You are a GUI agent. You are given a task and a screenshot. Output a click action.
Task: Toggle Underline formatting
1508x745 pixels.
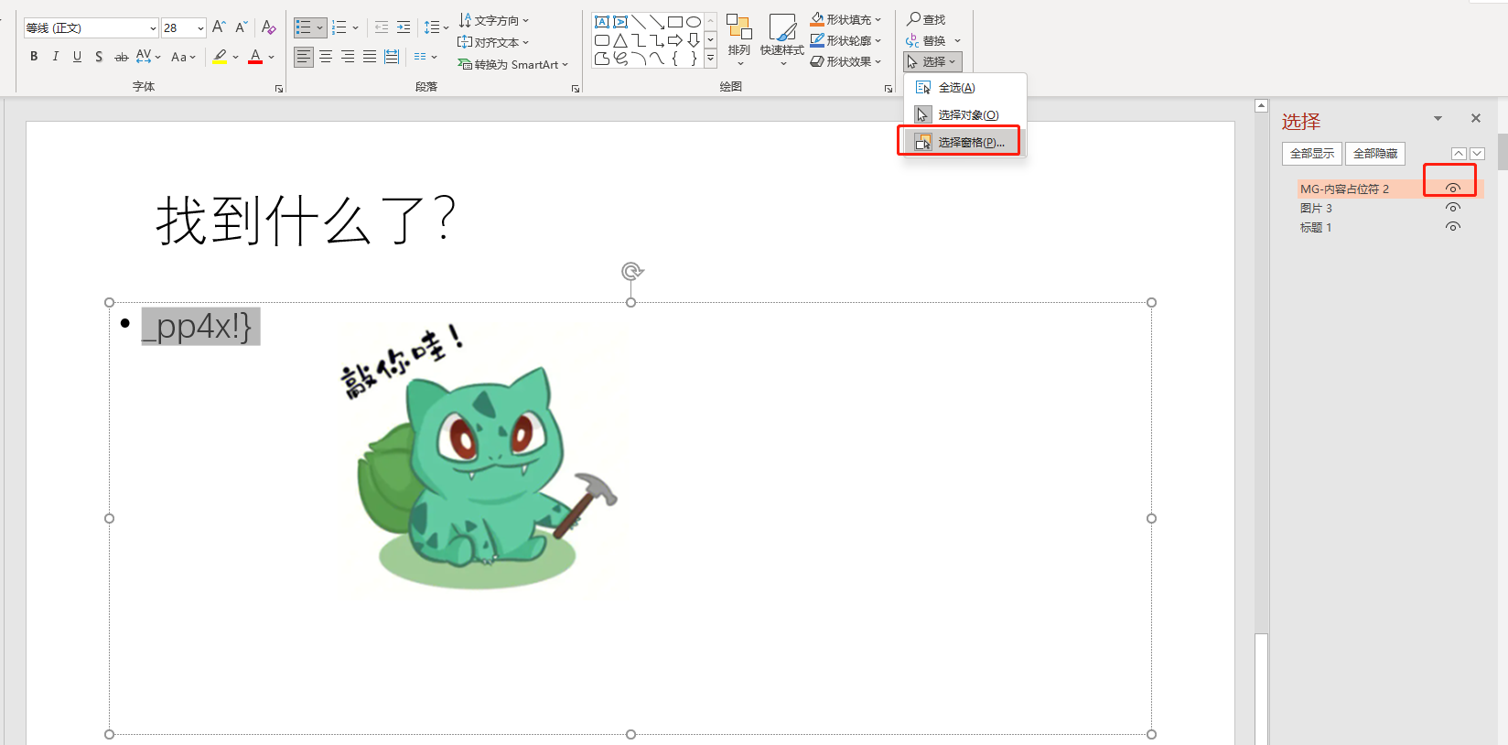tap(77, 57)
